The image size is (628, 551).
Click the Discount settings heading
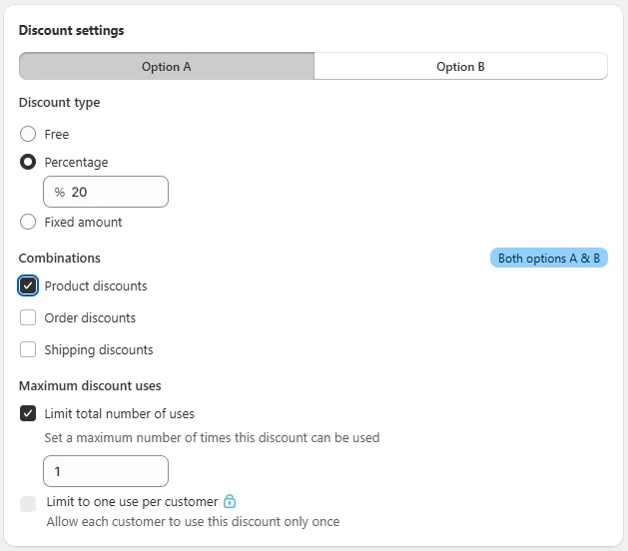(x=71, y=30)
